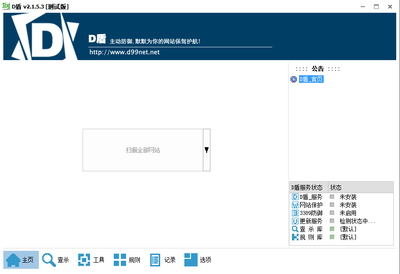Select the 更新服务 row icon

pyautogui.click(x=295, y=221)
